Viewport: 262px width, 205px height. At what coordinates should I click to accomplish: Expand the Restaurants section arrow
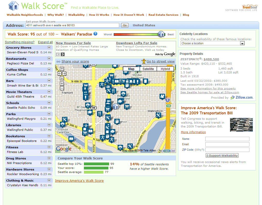tap(49, 58)
